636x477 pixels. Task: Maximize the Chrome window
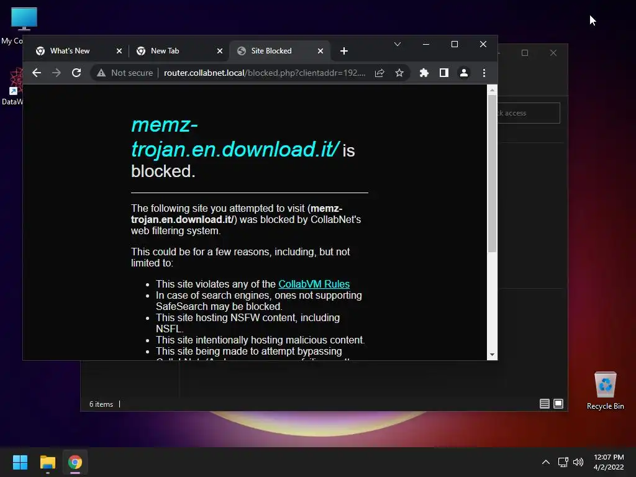(x=455, y=44)
